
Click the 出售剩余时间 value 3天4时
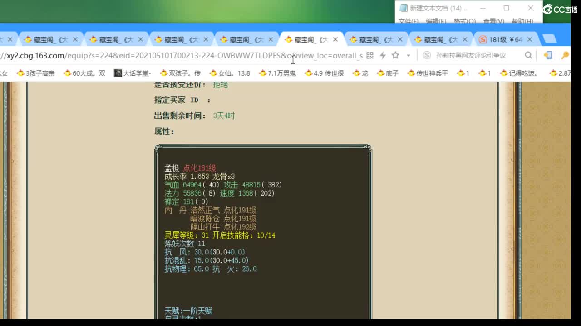pos(224,116)
